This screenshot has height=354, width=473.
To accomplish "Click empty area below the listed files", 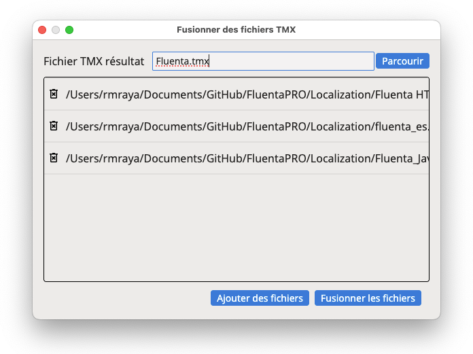I will click(236, 228).
